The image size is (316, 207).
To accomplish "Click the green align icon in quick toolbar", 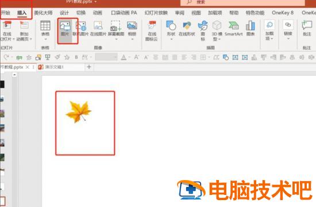I will click(19, 57).
